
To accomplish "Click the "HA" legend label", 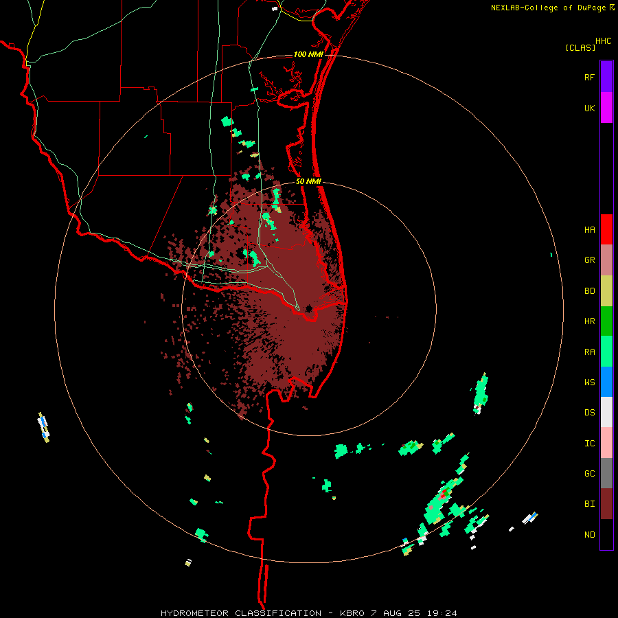I will [589, 230].
